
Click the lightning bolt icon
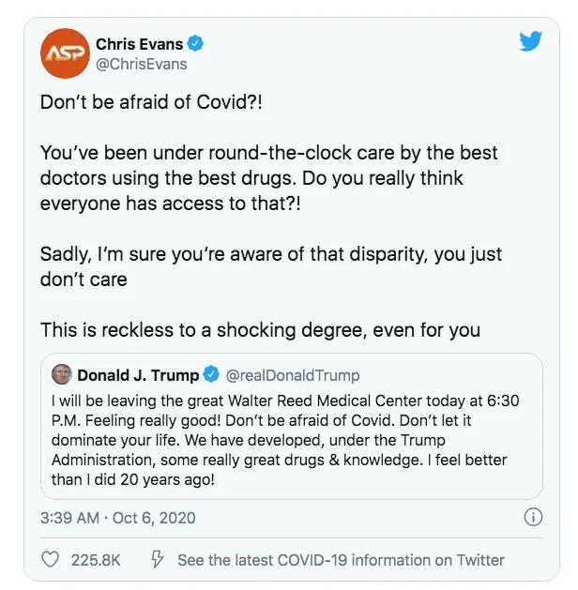click(159, 560)
